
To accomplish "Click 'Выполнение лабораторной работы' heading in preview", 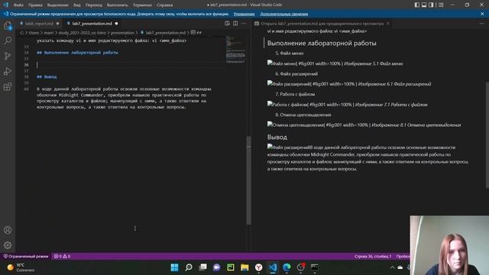I will (322, 44).
